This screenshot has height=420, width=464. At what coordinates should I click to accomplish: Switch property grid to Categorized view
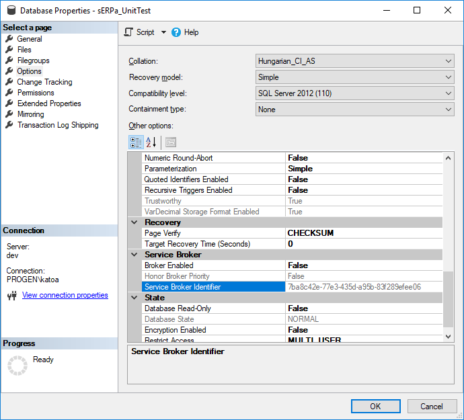click(136, 142)
